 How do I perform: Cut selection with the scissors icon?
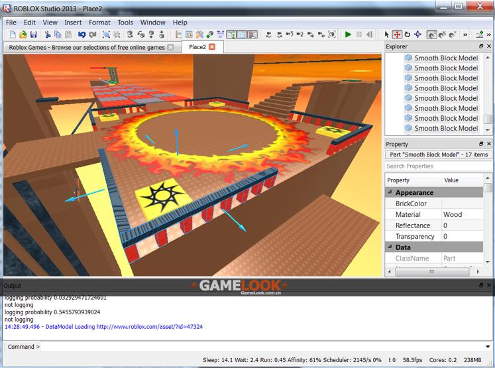click(x=48, y=34)
